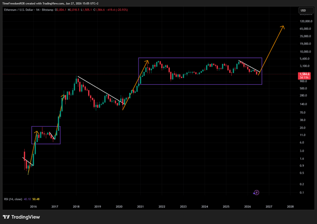Image resolution: width=317 pixels, height=224 pixels.
Task: Click the 38.0 price axis label
Action: coord(303,120)
